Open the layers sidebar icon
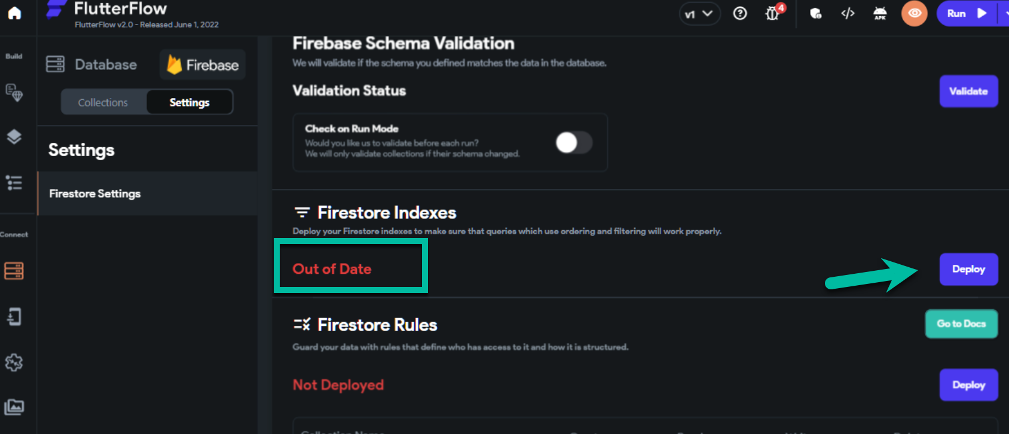 point(14,137)
